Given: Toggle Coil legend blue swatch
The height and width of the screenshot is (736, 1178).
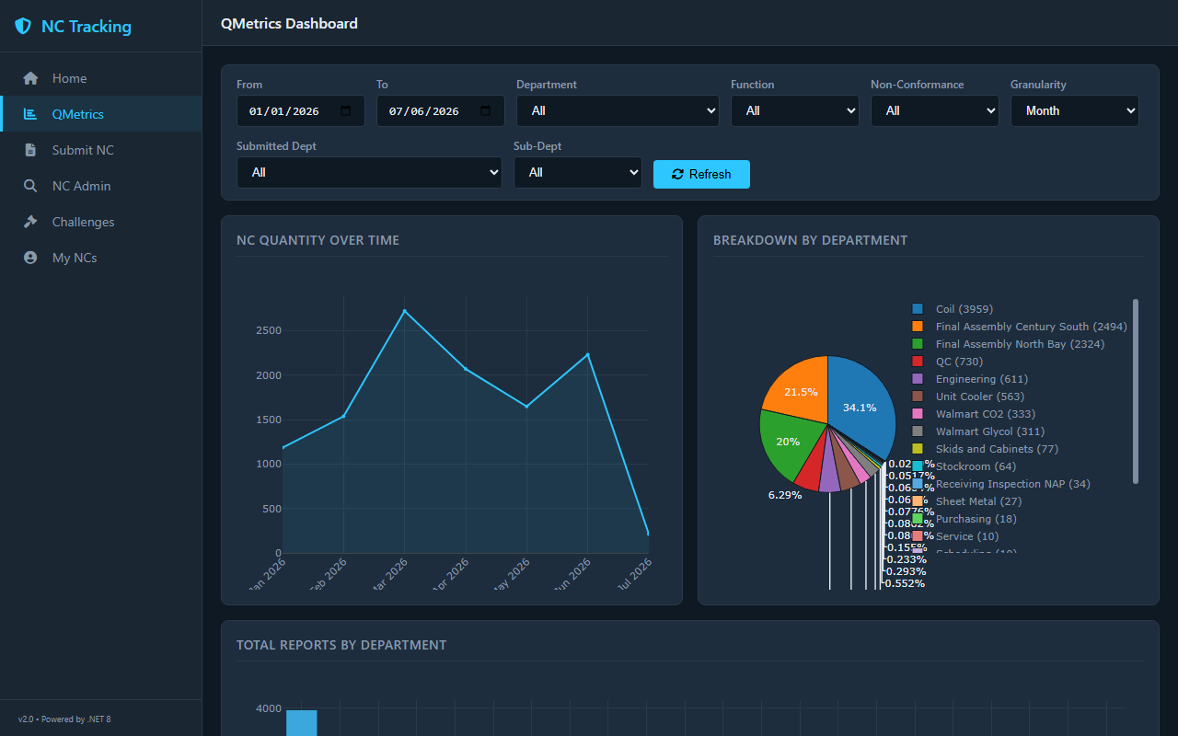Looking at the screenshot, I should point(918,309).
